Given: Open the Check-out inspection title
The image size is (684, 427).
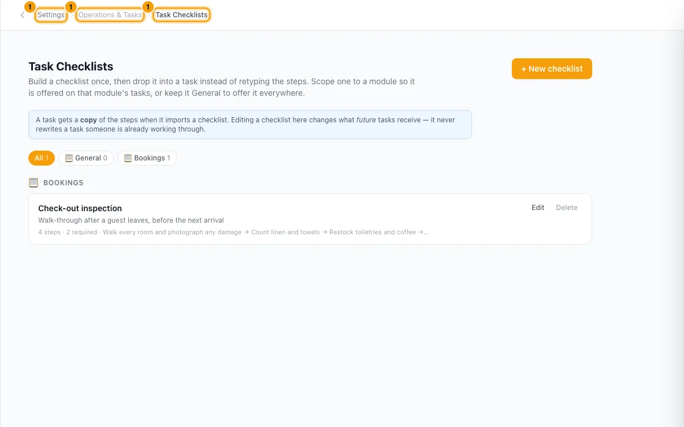Looking at the screenshot, I should (x=80, y=208).
